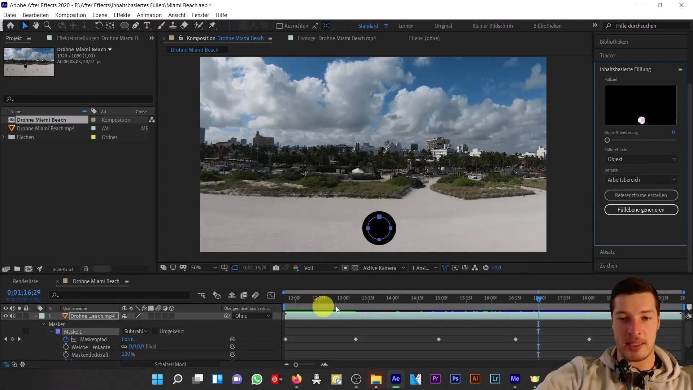This screenshot has width=693, height=390.
Task: Open After Effects in the taskbar
Action: 396,379
